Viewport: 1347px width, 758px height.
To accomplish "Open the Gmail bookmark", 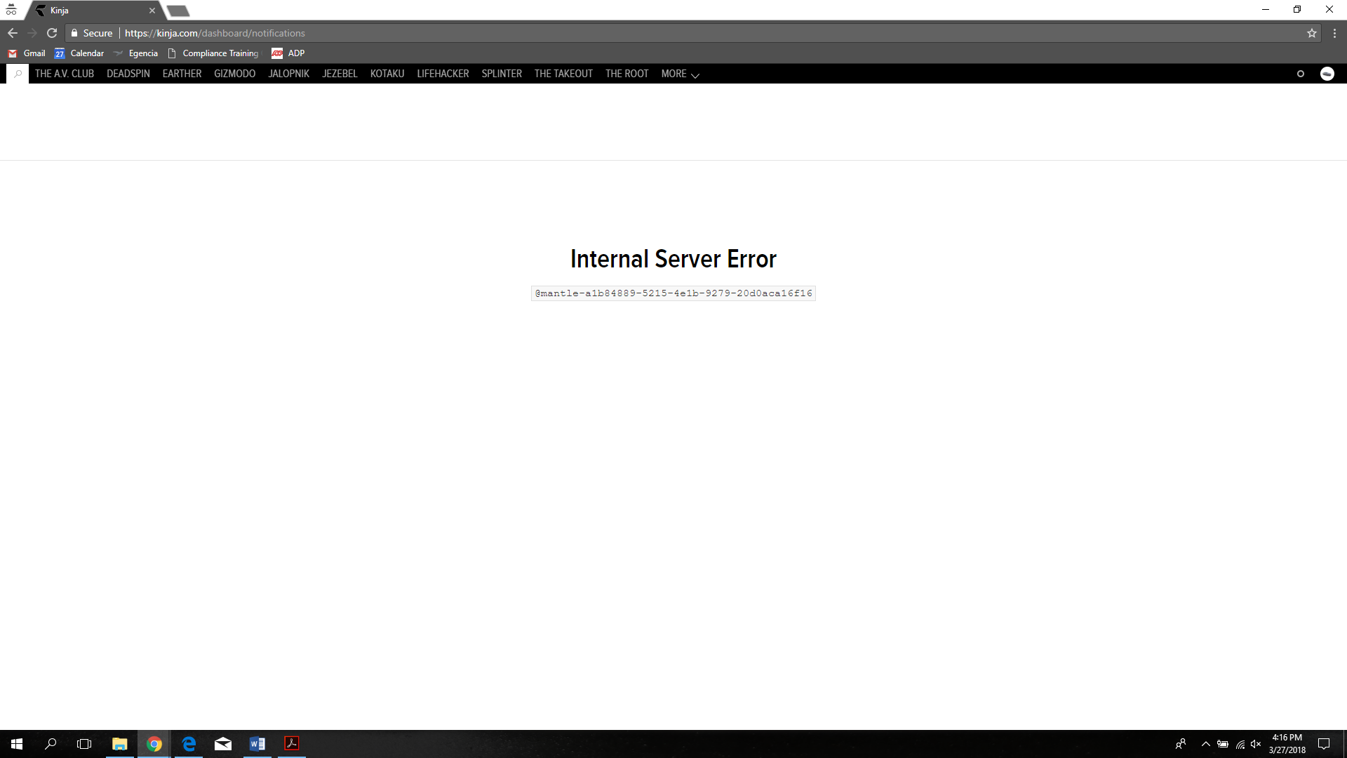I will coord(27,53).
